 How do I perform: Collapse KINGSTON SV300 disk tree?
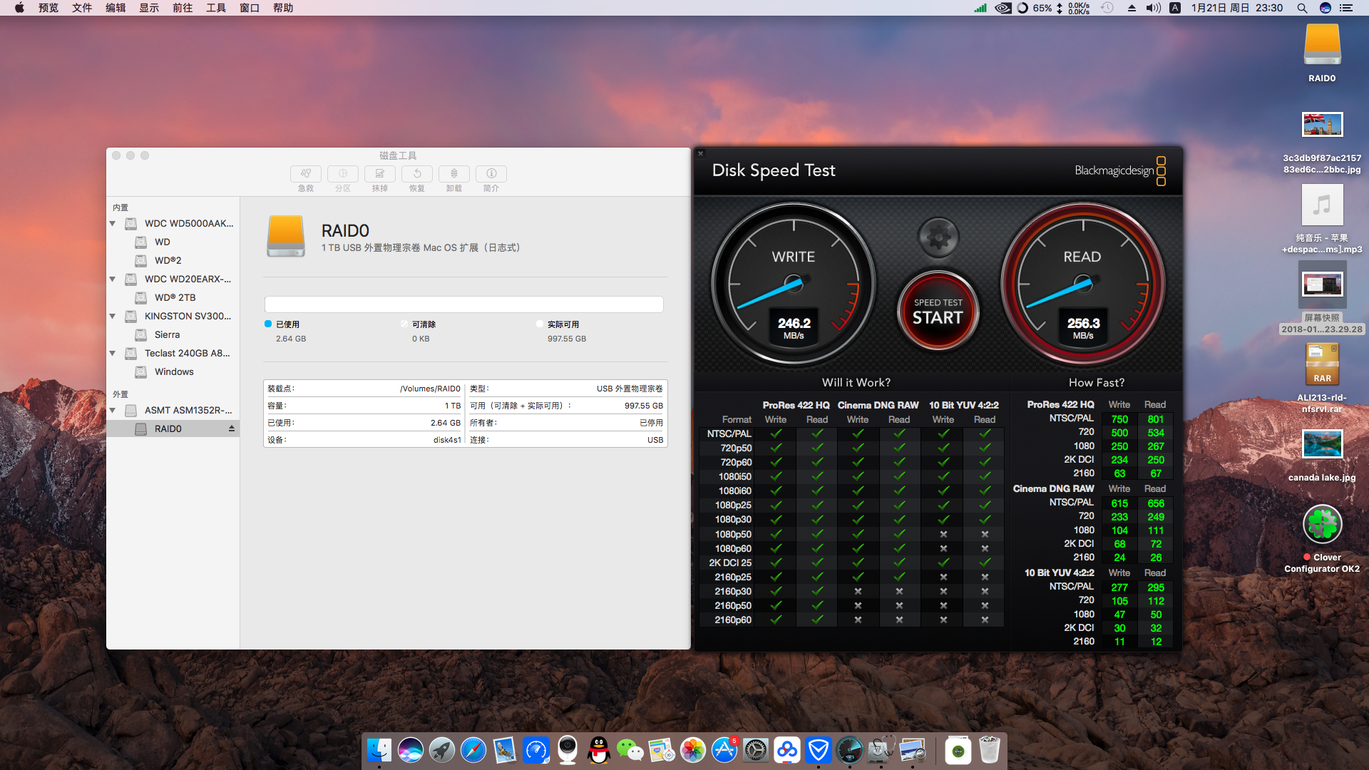coord(113,316)
